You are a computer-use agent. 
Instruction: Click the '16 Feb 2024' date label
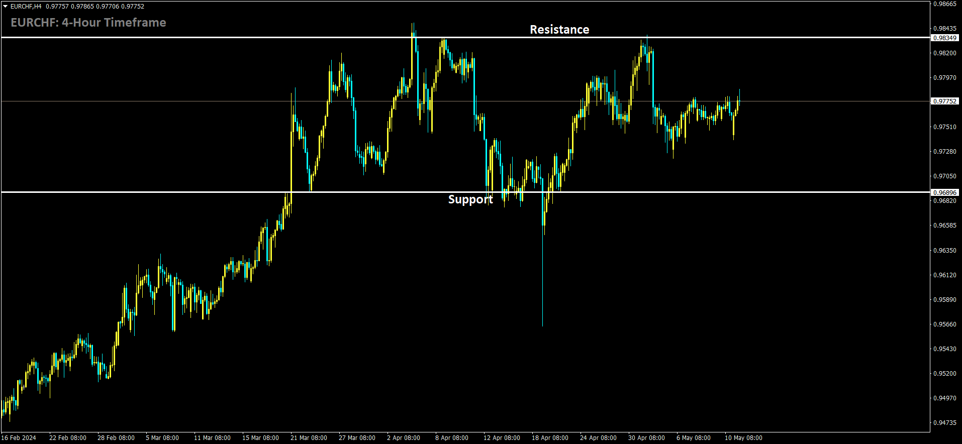pyautogui.click(x=19, y=438)
